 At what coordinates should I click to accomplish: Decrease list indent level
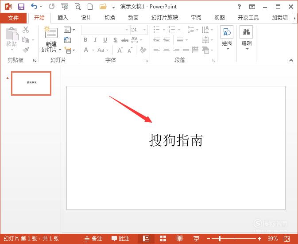[157, 40]
